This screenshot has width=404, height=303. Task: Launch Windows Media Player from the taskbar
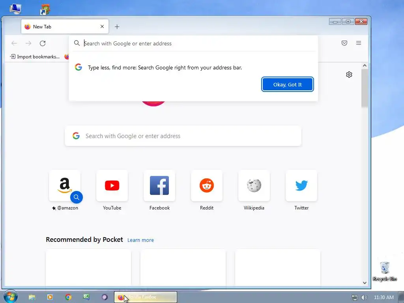tap(50, 297)
